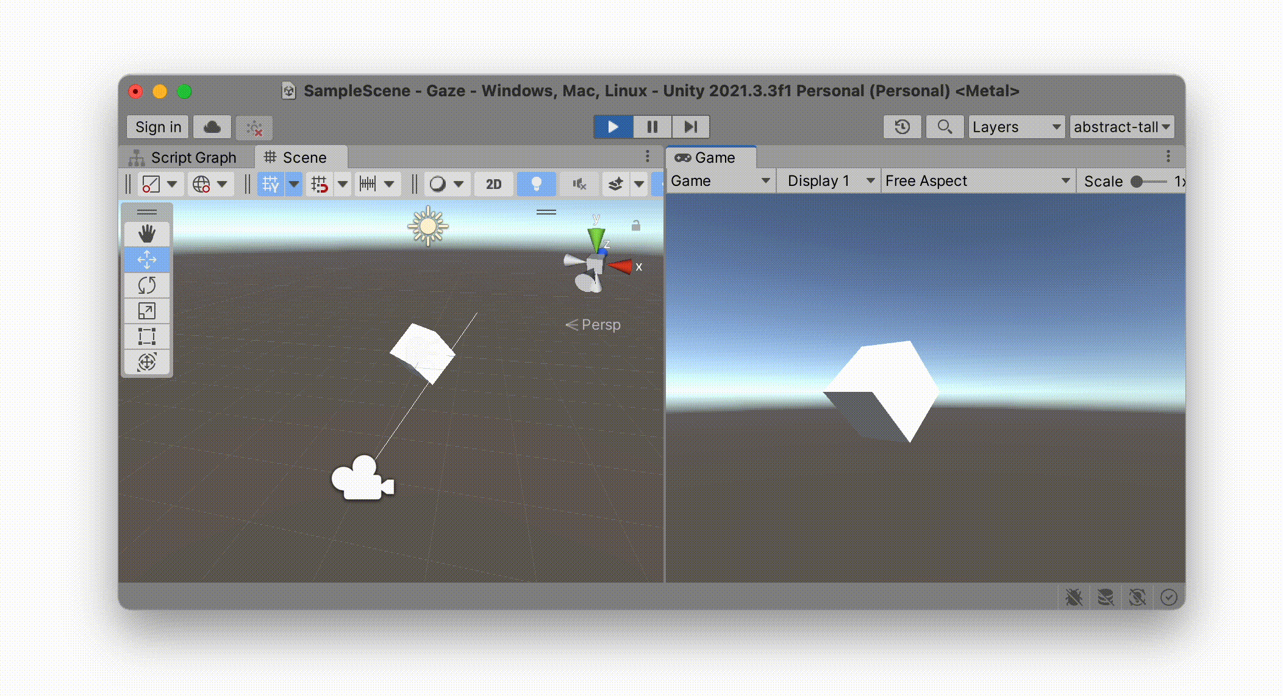Select the Scale tool

pos(146,311)
